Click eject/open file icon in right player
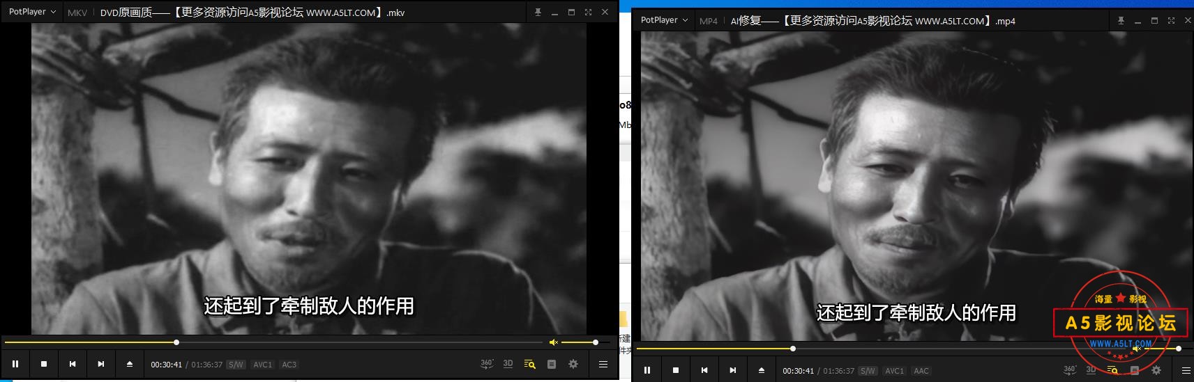 [x=762, y=370]
